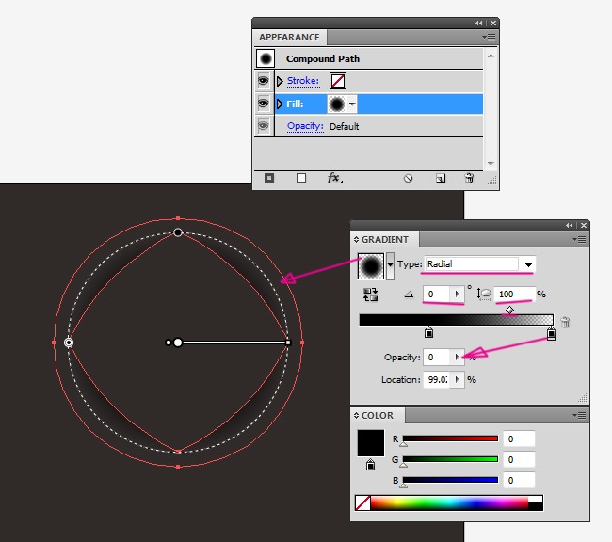Open the Color panel options menu
Image resolution: width=612 pixels, height=542 pixels.
coord(581,415)
